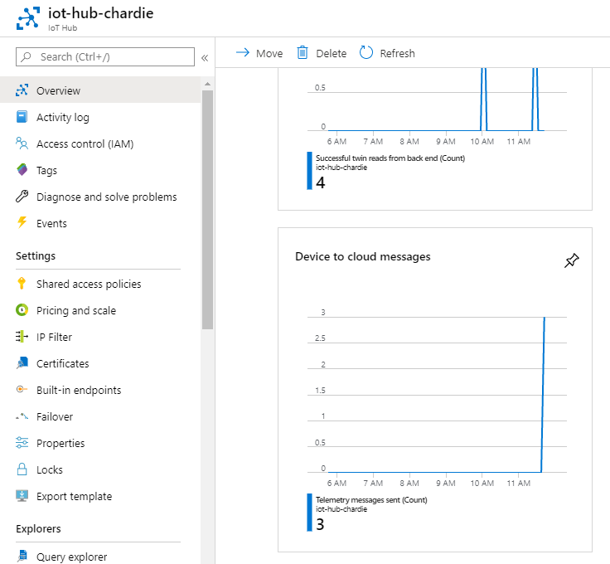Click the sidebar scrollbar up arrow
610x564 pixels.
[207, 84]
